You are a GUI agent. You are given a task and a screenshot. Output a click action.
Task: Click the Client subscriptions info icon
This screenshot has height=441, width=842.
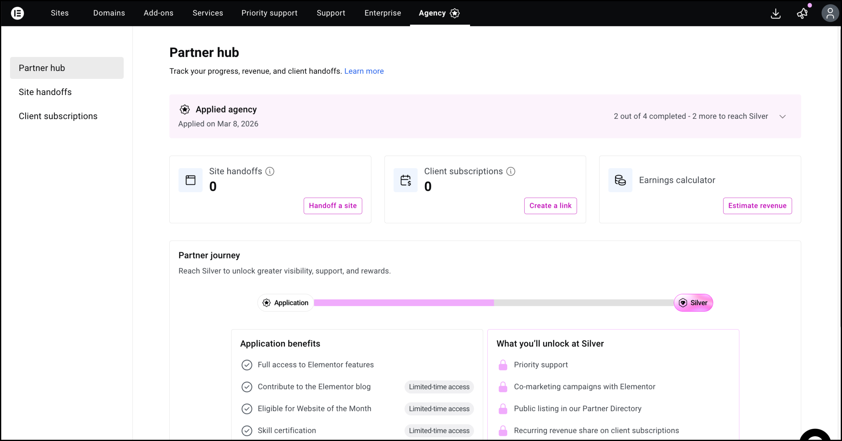click(x=510, y=171)
